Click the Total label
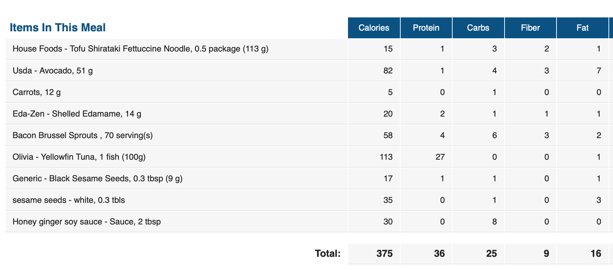The image size is (613, 270). coord(328,254)
